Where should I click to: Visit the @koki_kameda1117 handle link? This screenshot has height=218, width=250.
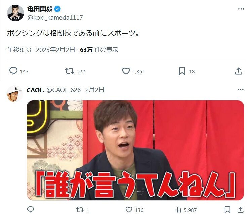pos(55,18)
